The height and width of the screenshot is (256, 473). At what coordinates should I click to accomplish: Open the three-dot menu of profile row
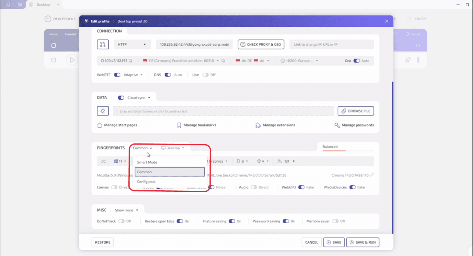tap(418, 60)
